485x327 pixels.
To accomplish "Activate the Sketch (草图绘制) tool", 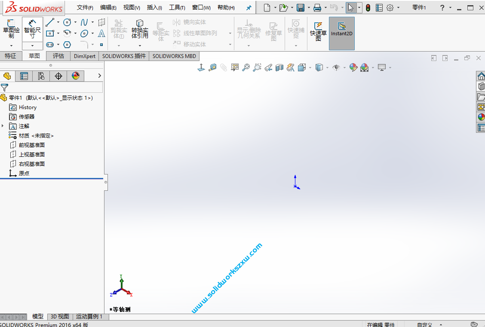I will (x=12, y=31).
